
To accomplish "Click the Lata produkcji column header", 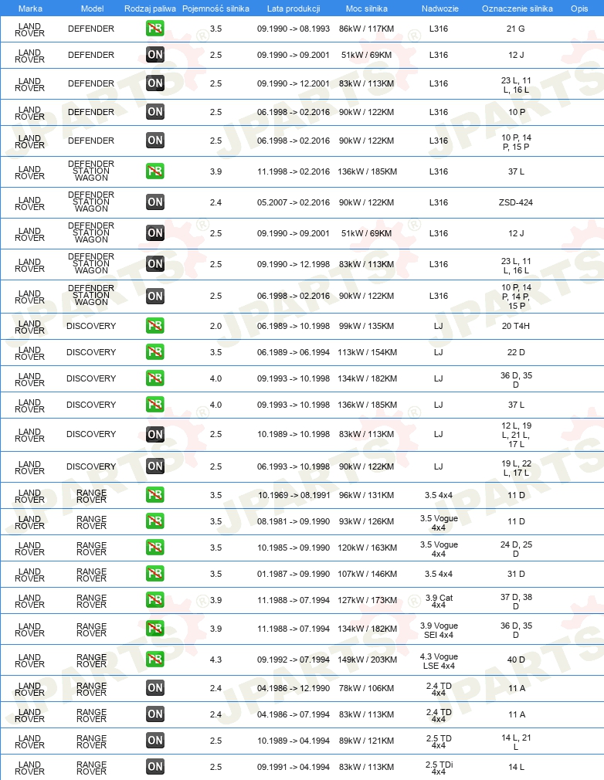I will pos(294,8).
